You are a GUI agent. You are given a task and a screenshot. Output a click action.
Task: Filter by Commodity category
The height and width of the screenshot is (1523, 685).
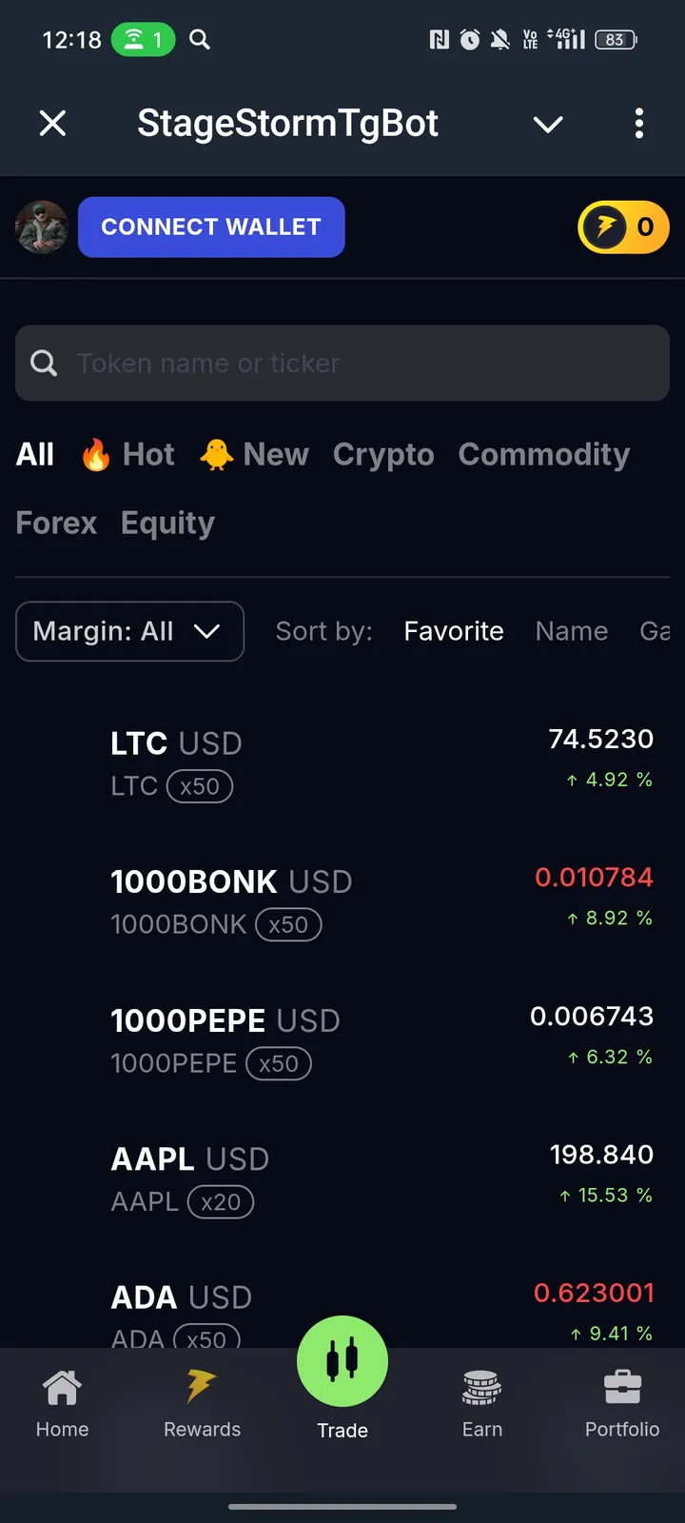click(544, 455)
